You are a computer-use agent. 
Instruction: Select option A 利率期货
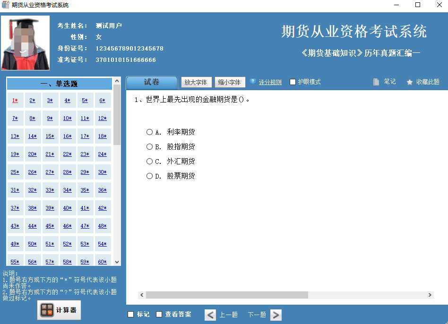pos(149,132)
